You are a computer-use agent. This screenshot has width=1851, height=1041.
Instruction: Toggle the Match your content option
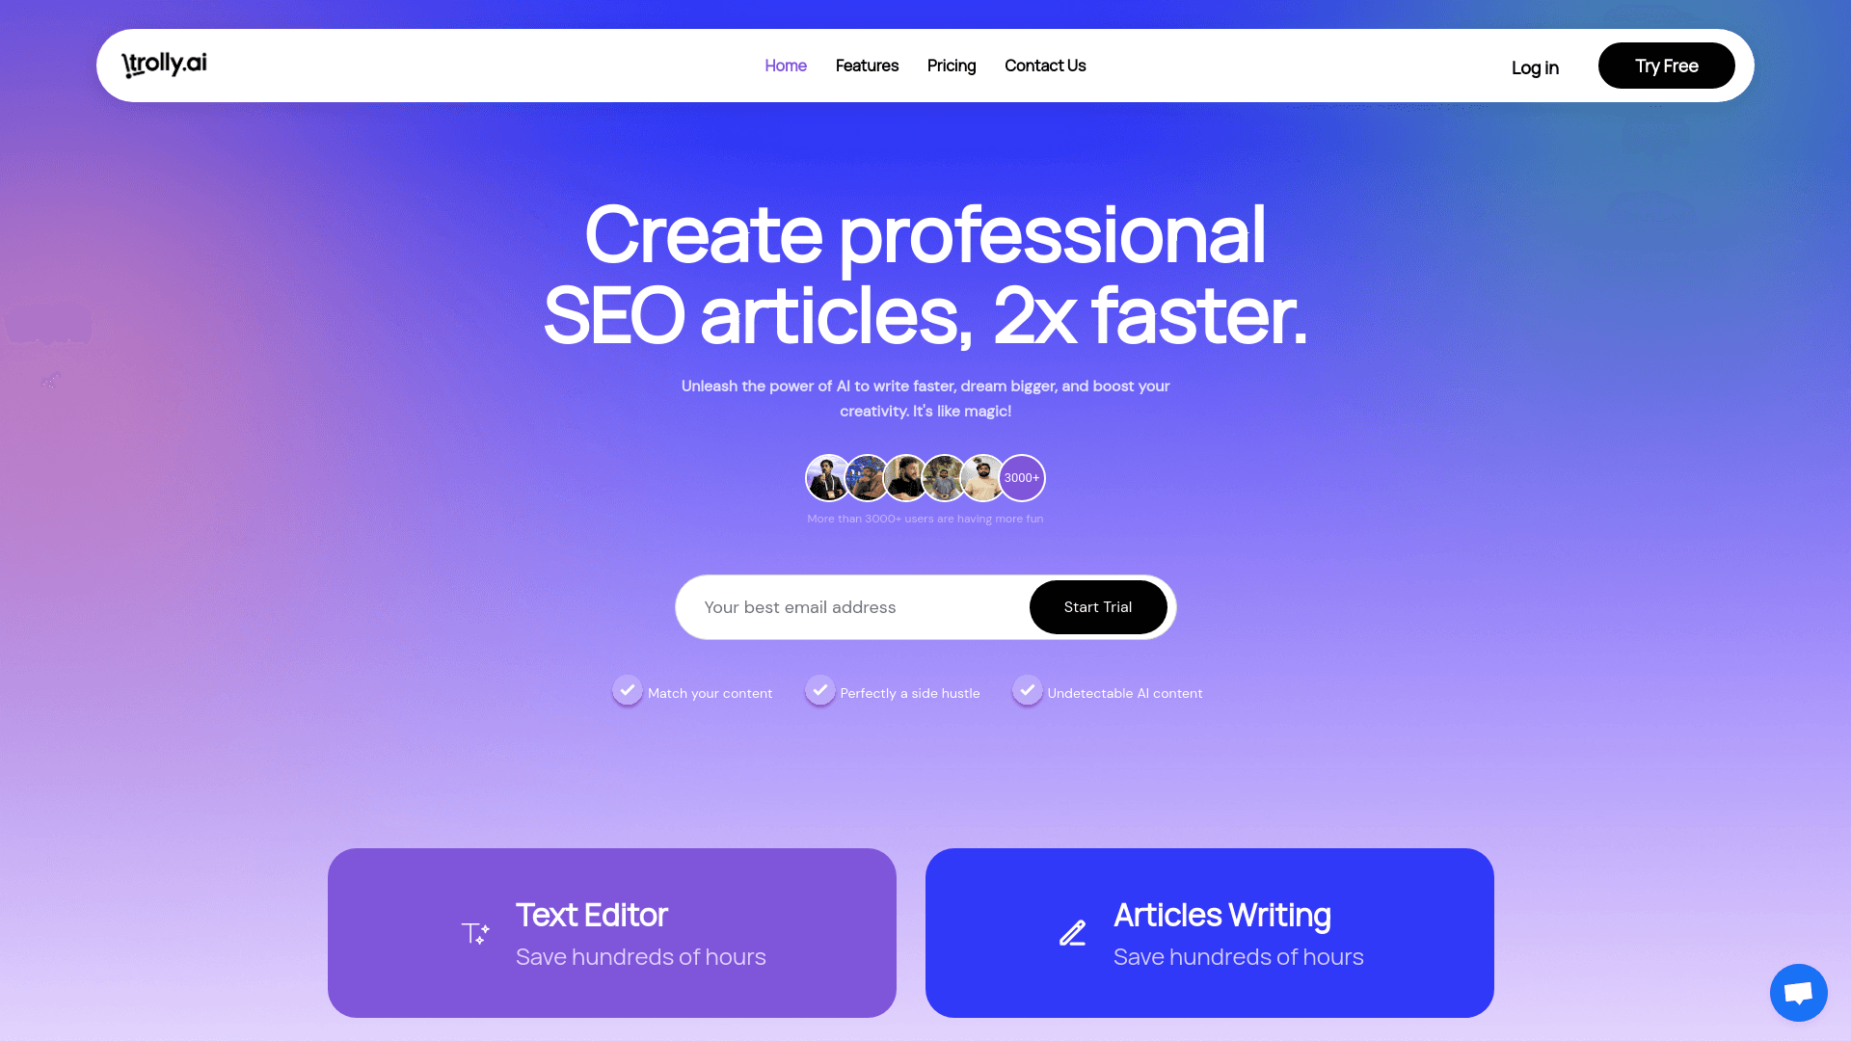(x=627, y=690)
